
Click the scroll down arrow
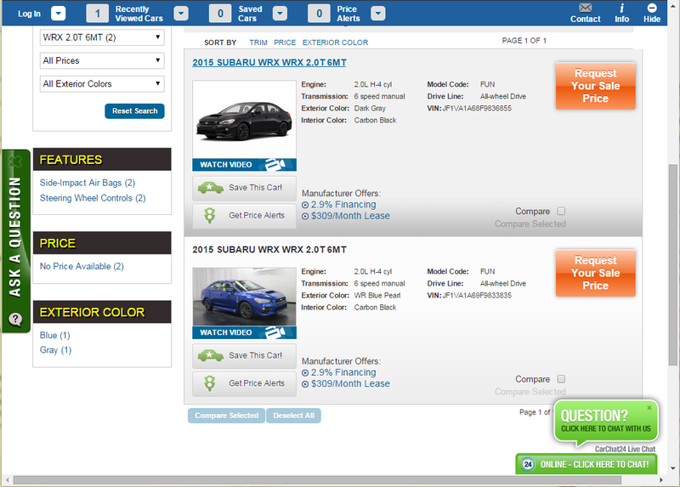(x=672, y=468)
